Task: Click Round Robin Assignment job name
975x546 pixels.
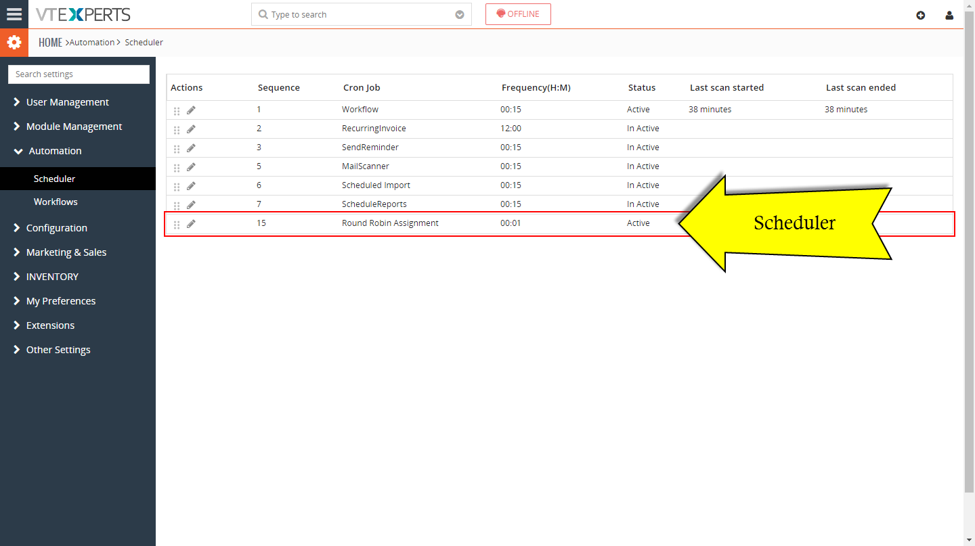Action: coord(390,223)
